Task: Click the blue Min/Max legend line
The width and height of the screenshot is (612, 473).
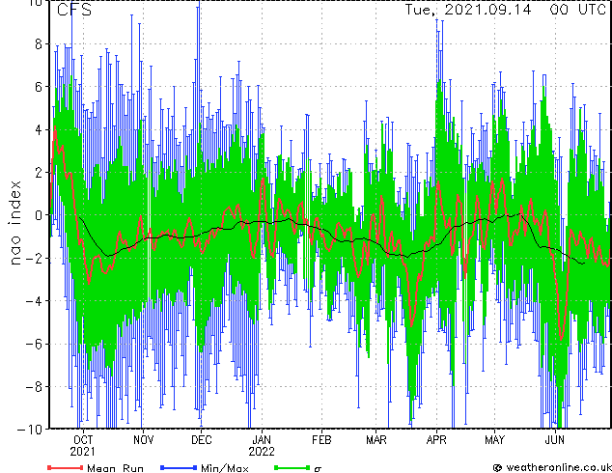Action: coord(179,467)
